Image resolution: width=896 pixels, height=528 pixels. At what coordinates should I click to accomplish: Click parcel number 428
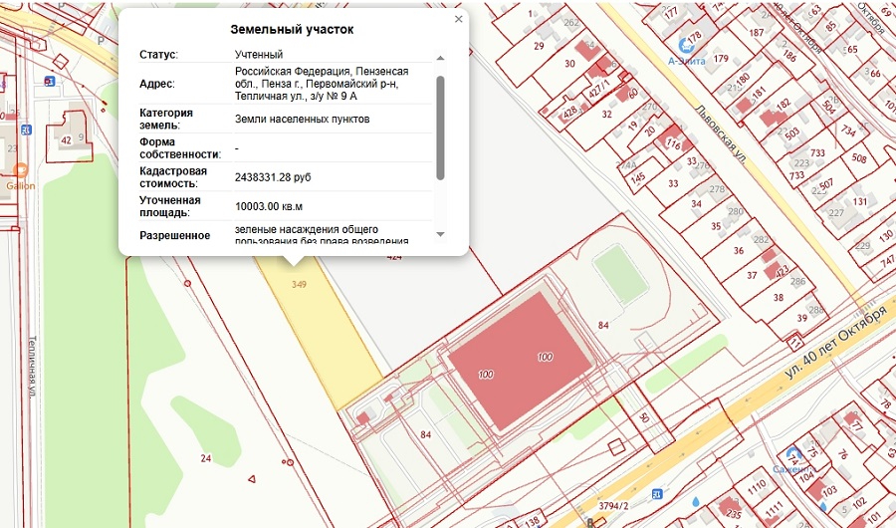[570, 113]
